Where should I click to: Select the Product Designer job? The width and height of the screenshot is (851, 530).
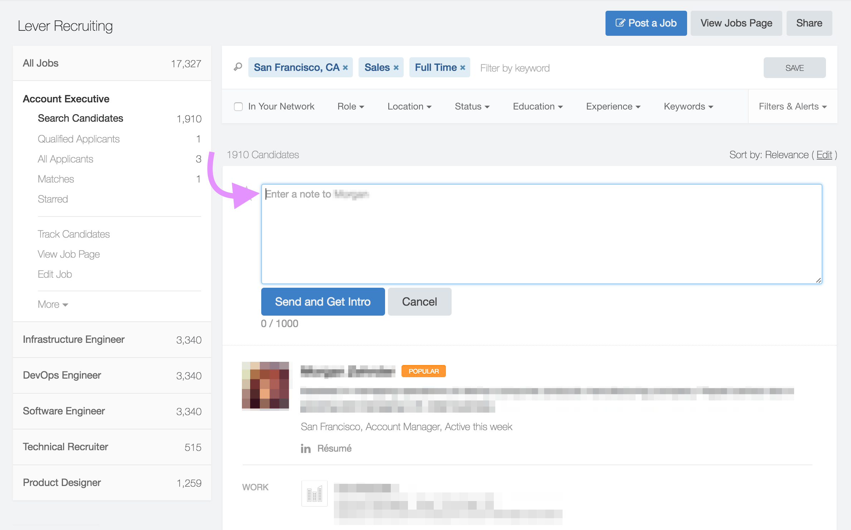(x=112, y=483)
